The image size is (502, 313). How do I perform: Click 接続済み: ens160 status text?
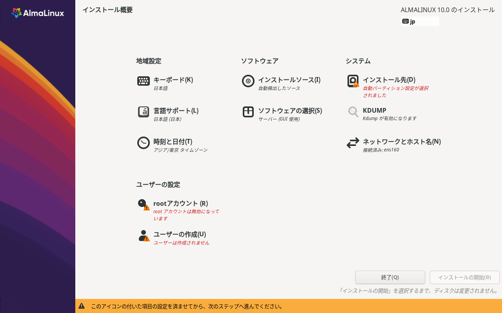coord(381,150)
